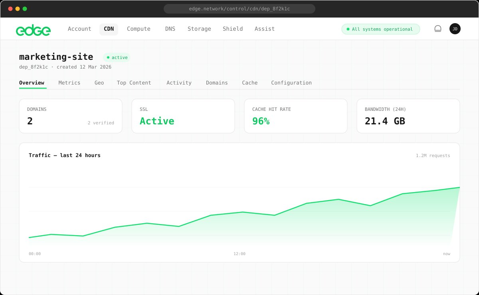Open the Top Content tab
The height and width of the screenshot is (295, 479).
click(x=134, y=83)
